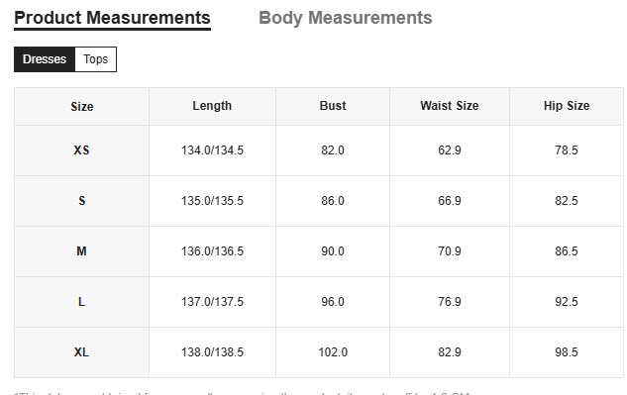Select the Dresses category button

click(45, 59)
